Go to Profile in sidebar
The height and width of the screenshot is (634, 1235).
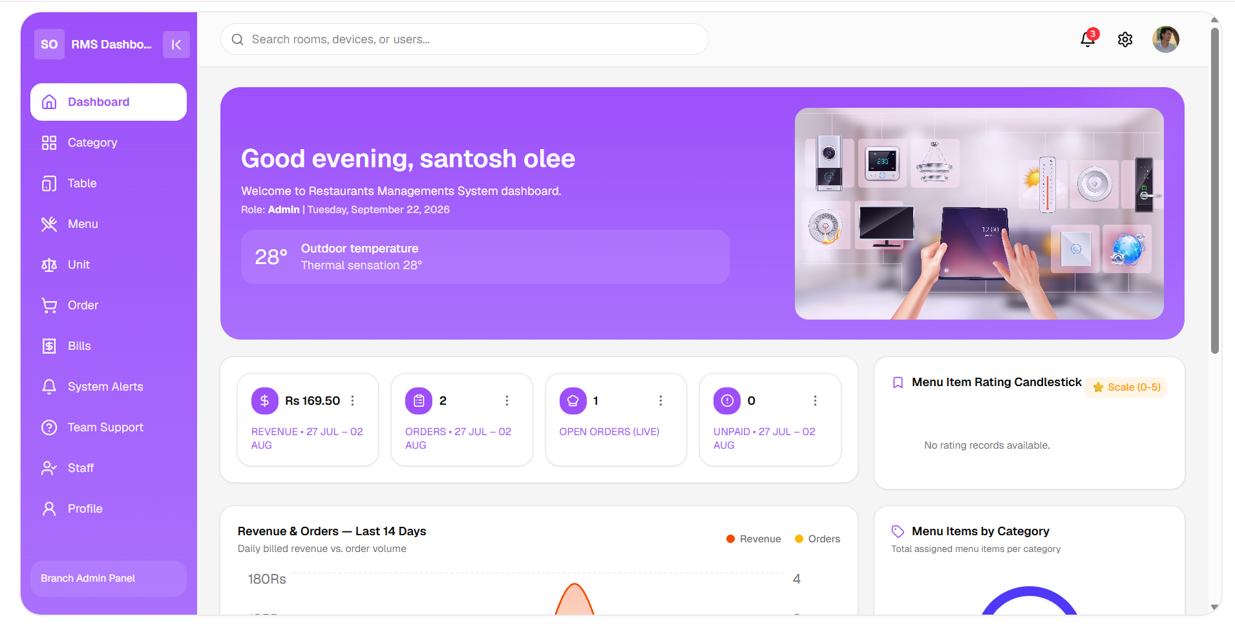pyautogui.click(x=109, y=509)
